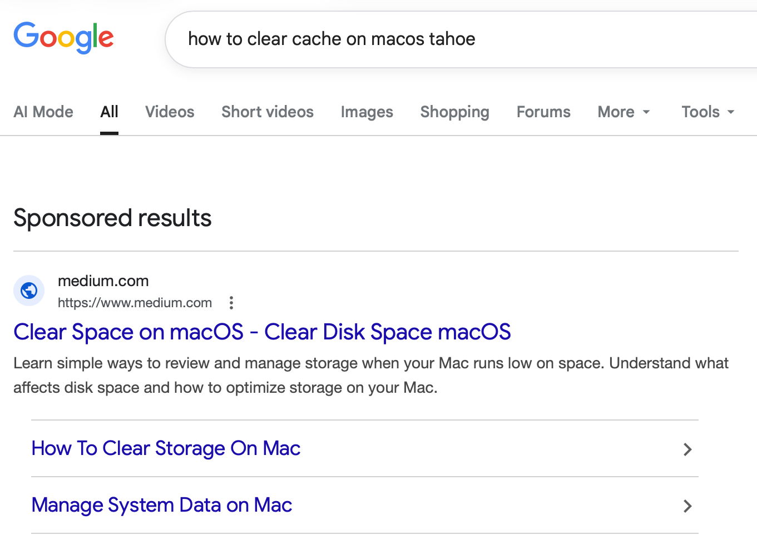The width and height of the screenshot is (757, 535).
Task: Click chevron arrow beside How To Clear Storage
Action: point(687,449)
